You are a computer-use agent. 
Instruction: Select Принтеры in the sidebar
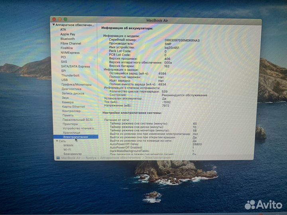70,124
